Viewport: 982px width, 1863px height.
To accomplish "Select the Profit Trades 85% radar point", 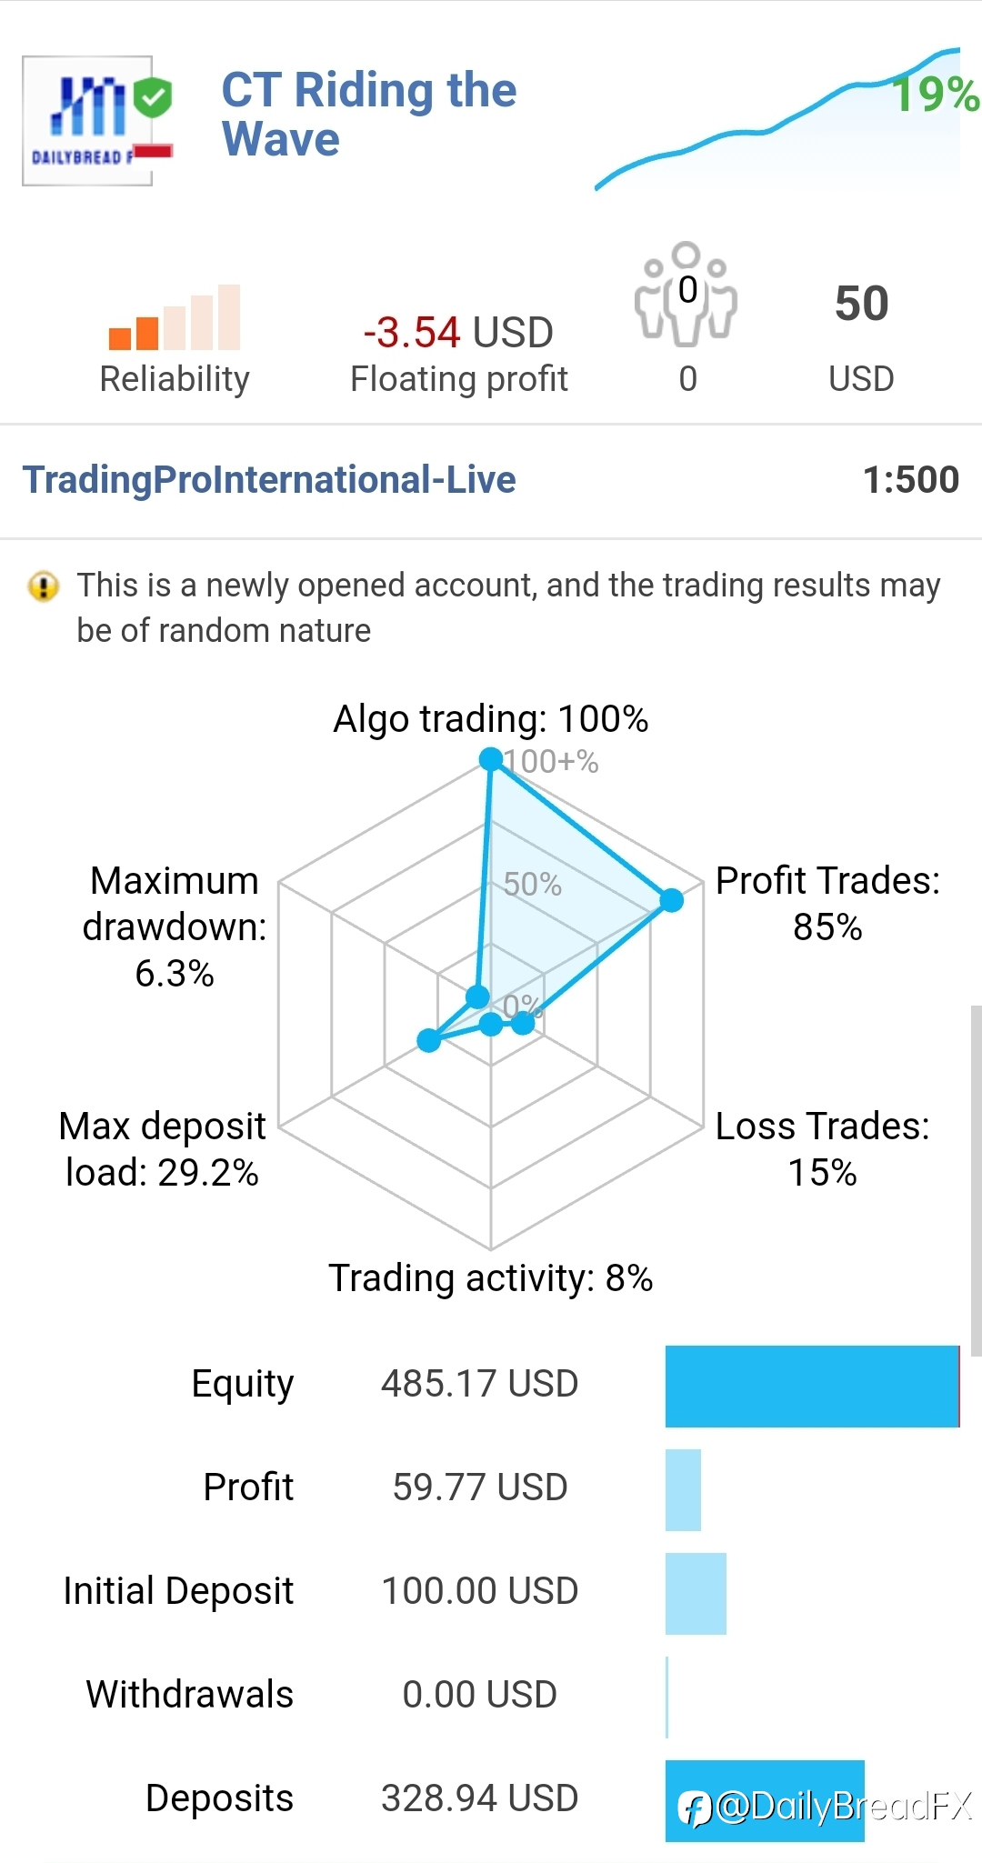I will [x=671, y=900].
